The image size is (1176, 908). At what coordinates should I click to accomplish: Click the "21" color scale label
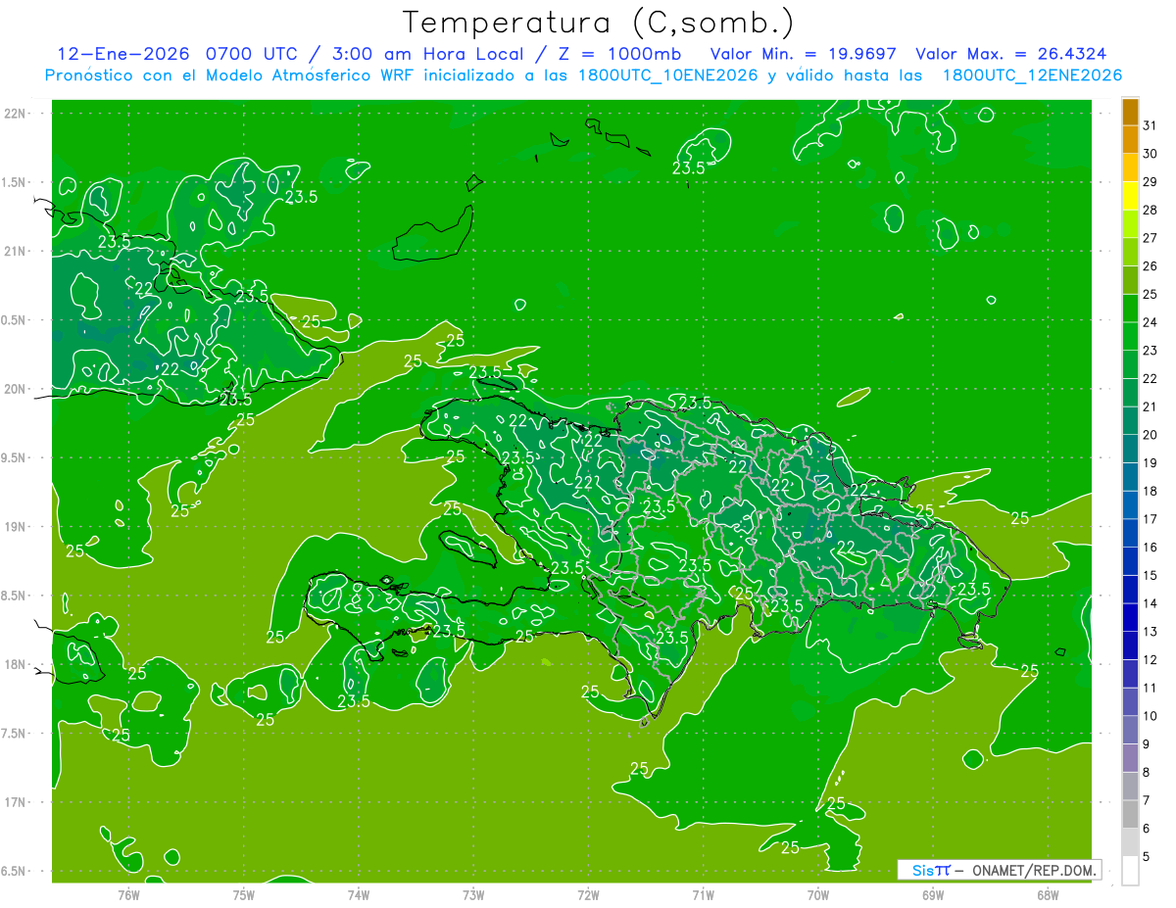coord(1150,406)
